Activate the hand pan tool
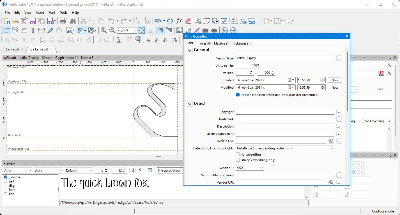400x215 pixels. (x=24, y=30)
